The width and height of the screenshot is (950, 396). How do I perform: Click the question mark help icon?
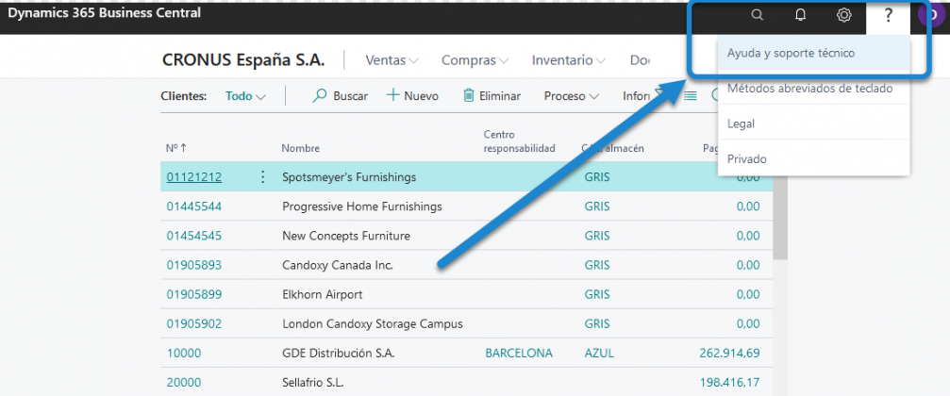coord(888,15)
